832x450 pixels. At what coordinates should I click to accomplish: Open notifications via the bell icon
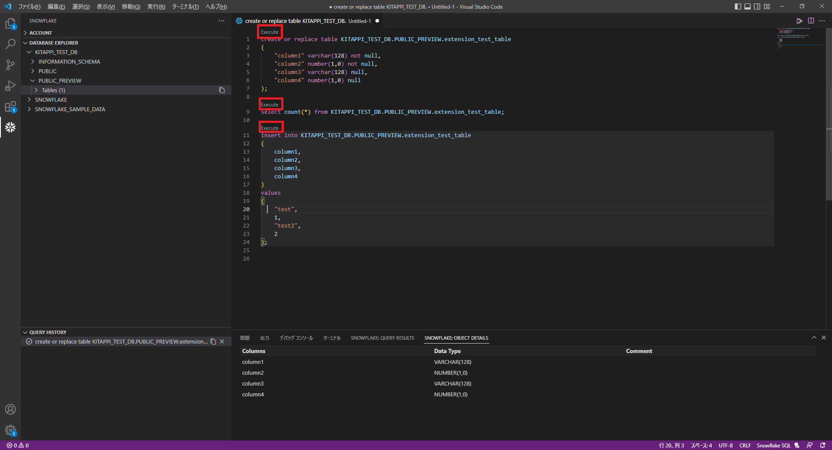pyautogui.click(x=822, y=445)
